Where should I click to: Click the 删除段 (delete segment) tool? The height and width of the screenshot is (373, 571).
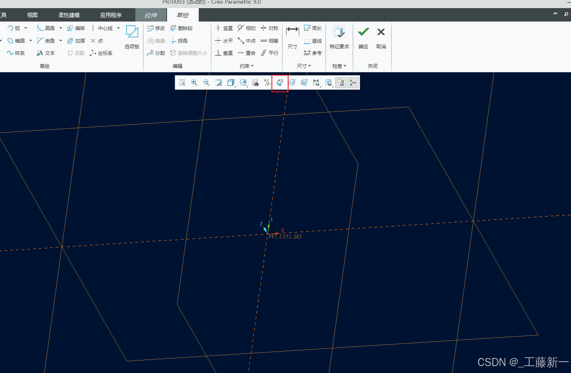(x=181, y=28)
